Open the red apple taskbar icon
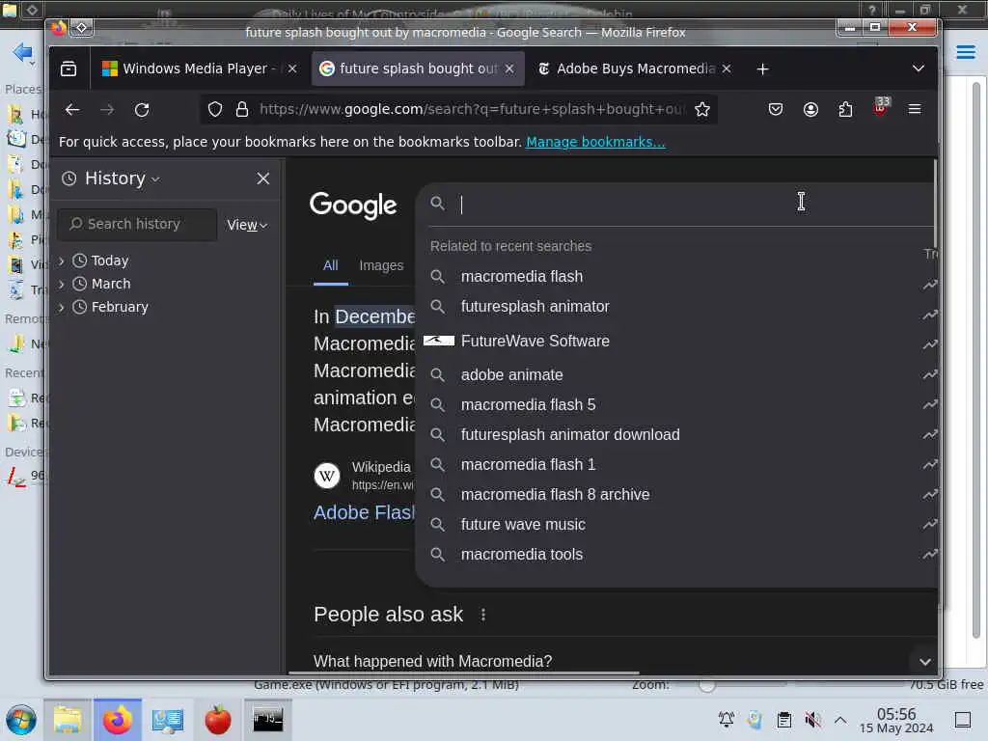 [x=218, y=720]
